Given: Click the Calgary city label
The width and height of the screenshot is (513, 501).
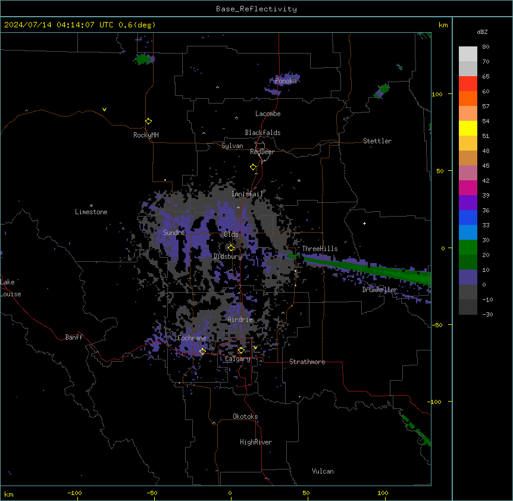Looking at the screenshot, I should point(237,359).
